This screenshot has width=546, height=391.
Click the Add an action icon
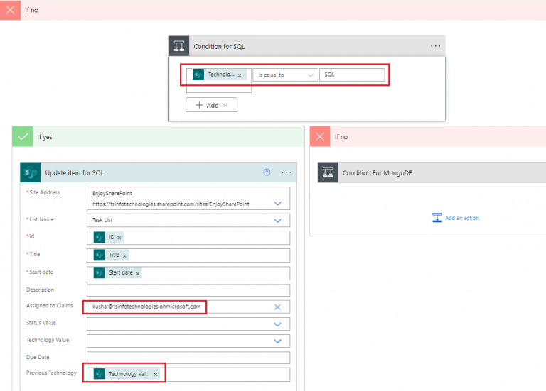pyautogui.click(x=437, y=218)
